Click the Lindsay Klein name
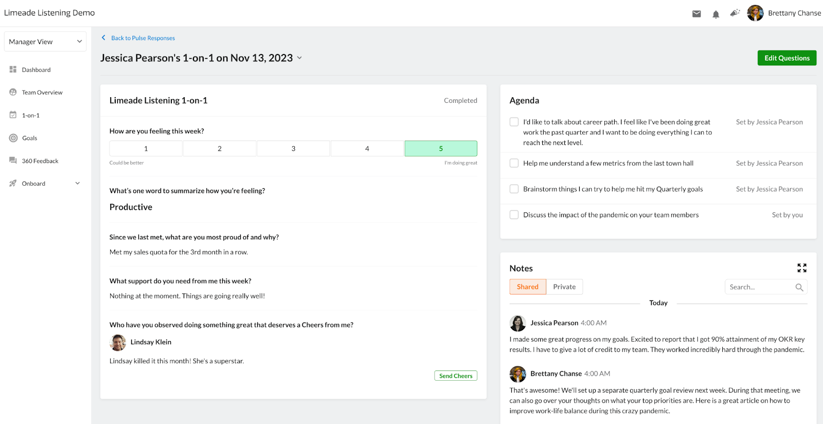The height and width of the screenshot is (424, 823). click(151, 342)
